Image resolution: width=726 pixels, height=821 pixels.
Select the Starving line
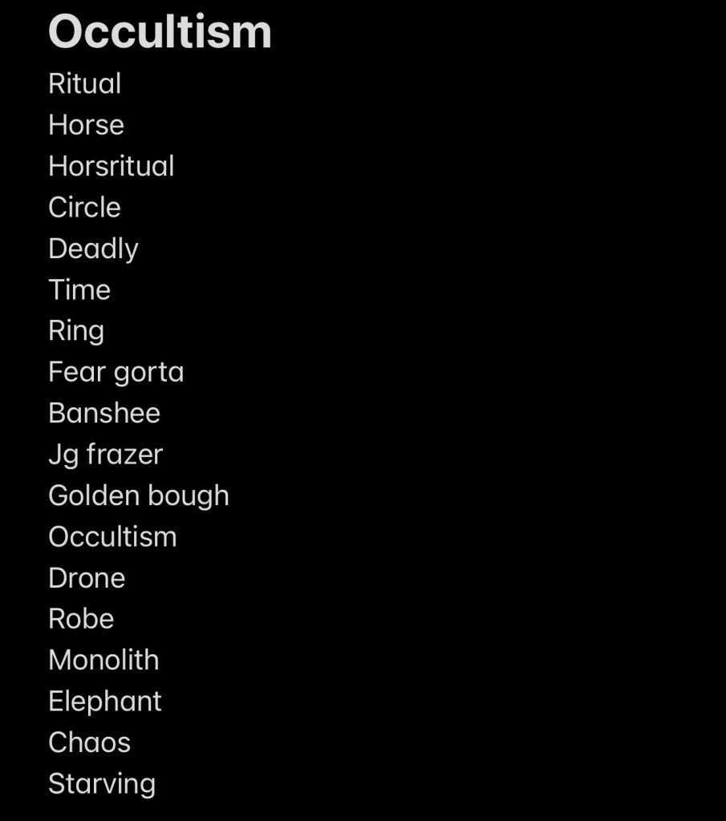click(102, 784)
